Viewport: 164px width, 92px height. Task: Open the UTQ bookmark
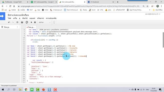(x=100, y=10)
